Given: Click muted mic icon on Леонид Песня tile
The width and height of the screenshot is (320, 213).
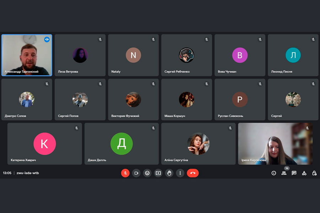Looking at the screenshot, I should pyautogui.click(x=313, y=39).
